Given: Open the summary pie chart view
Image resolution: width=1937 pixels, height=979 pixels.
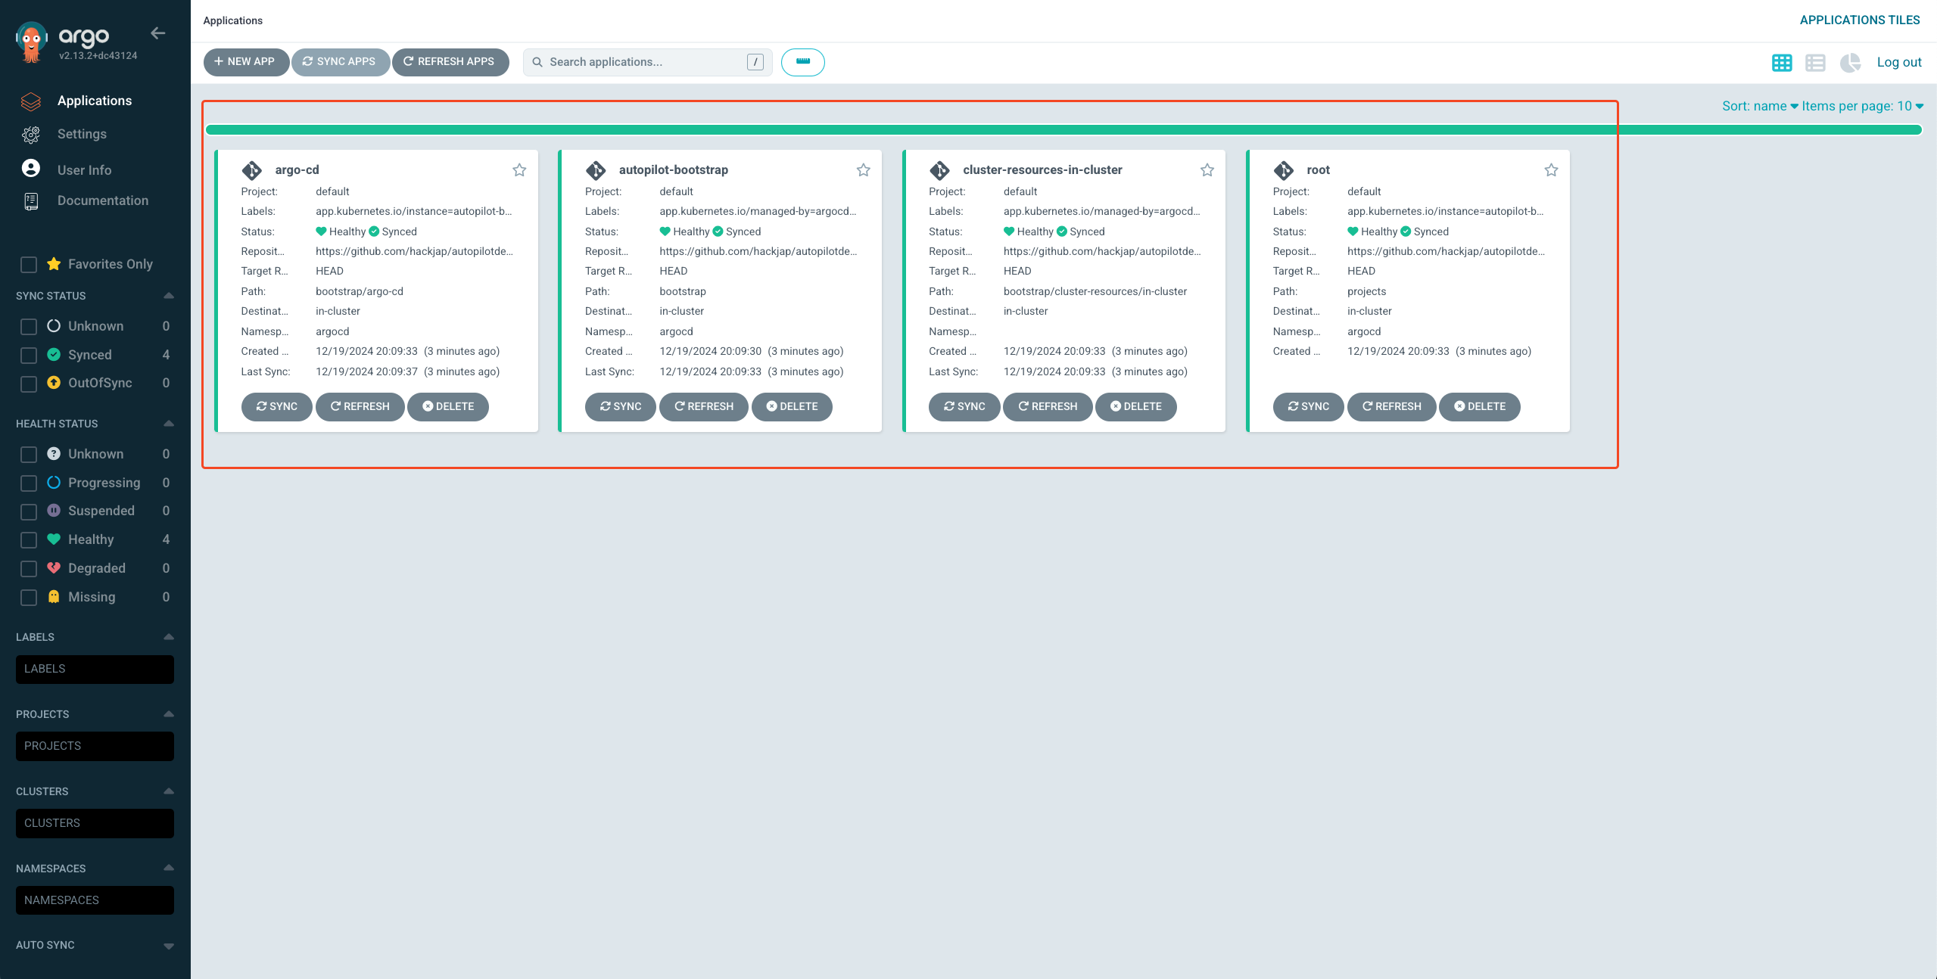Looking at the screenshot, I should point(1849,63).
